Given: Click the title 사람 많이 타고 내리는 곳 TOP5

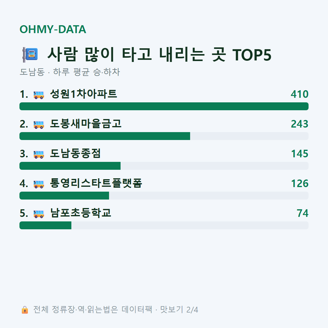Looking at the screenshot, I should (159, 55).
